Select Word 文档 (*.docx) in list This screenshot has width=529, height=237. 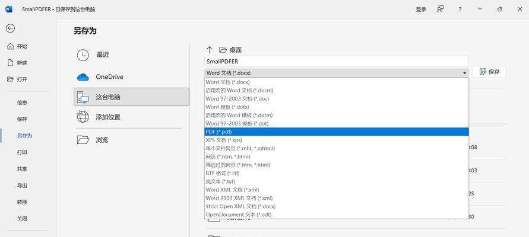(x=337, y=82)
